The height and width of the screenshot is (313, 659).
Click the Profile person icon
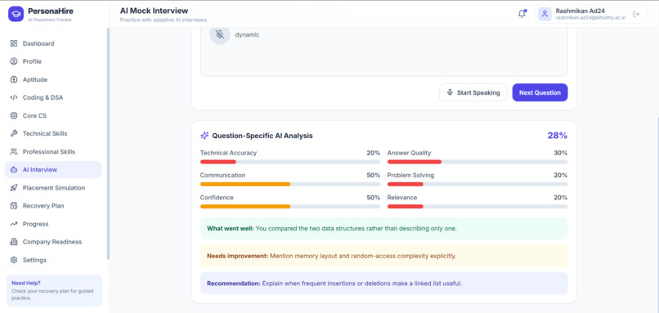[x=14, y=61]
